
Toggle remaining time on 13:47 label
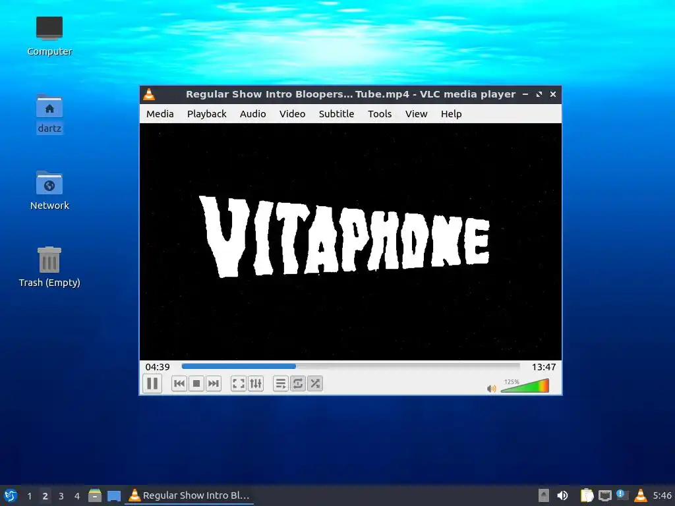tap(544, 367)
